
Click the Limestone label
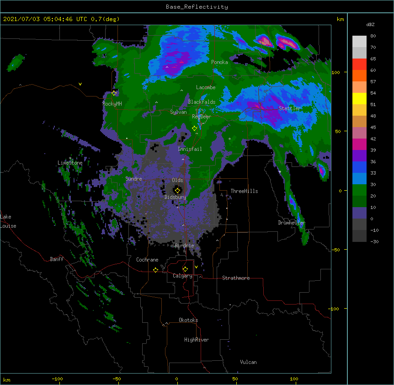(70, 163)
